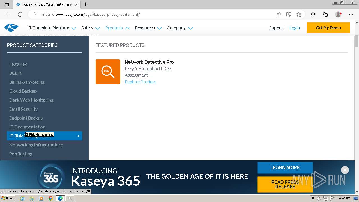Click the Network Detective Pro orange icon
359x202 pixels.
108,72
